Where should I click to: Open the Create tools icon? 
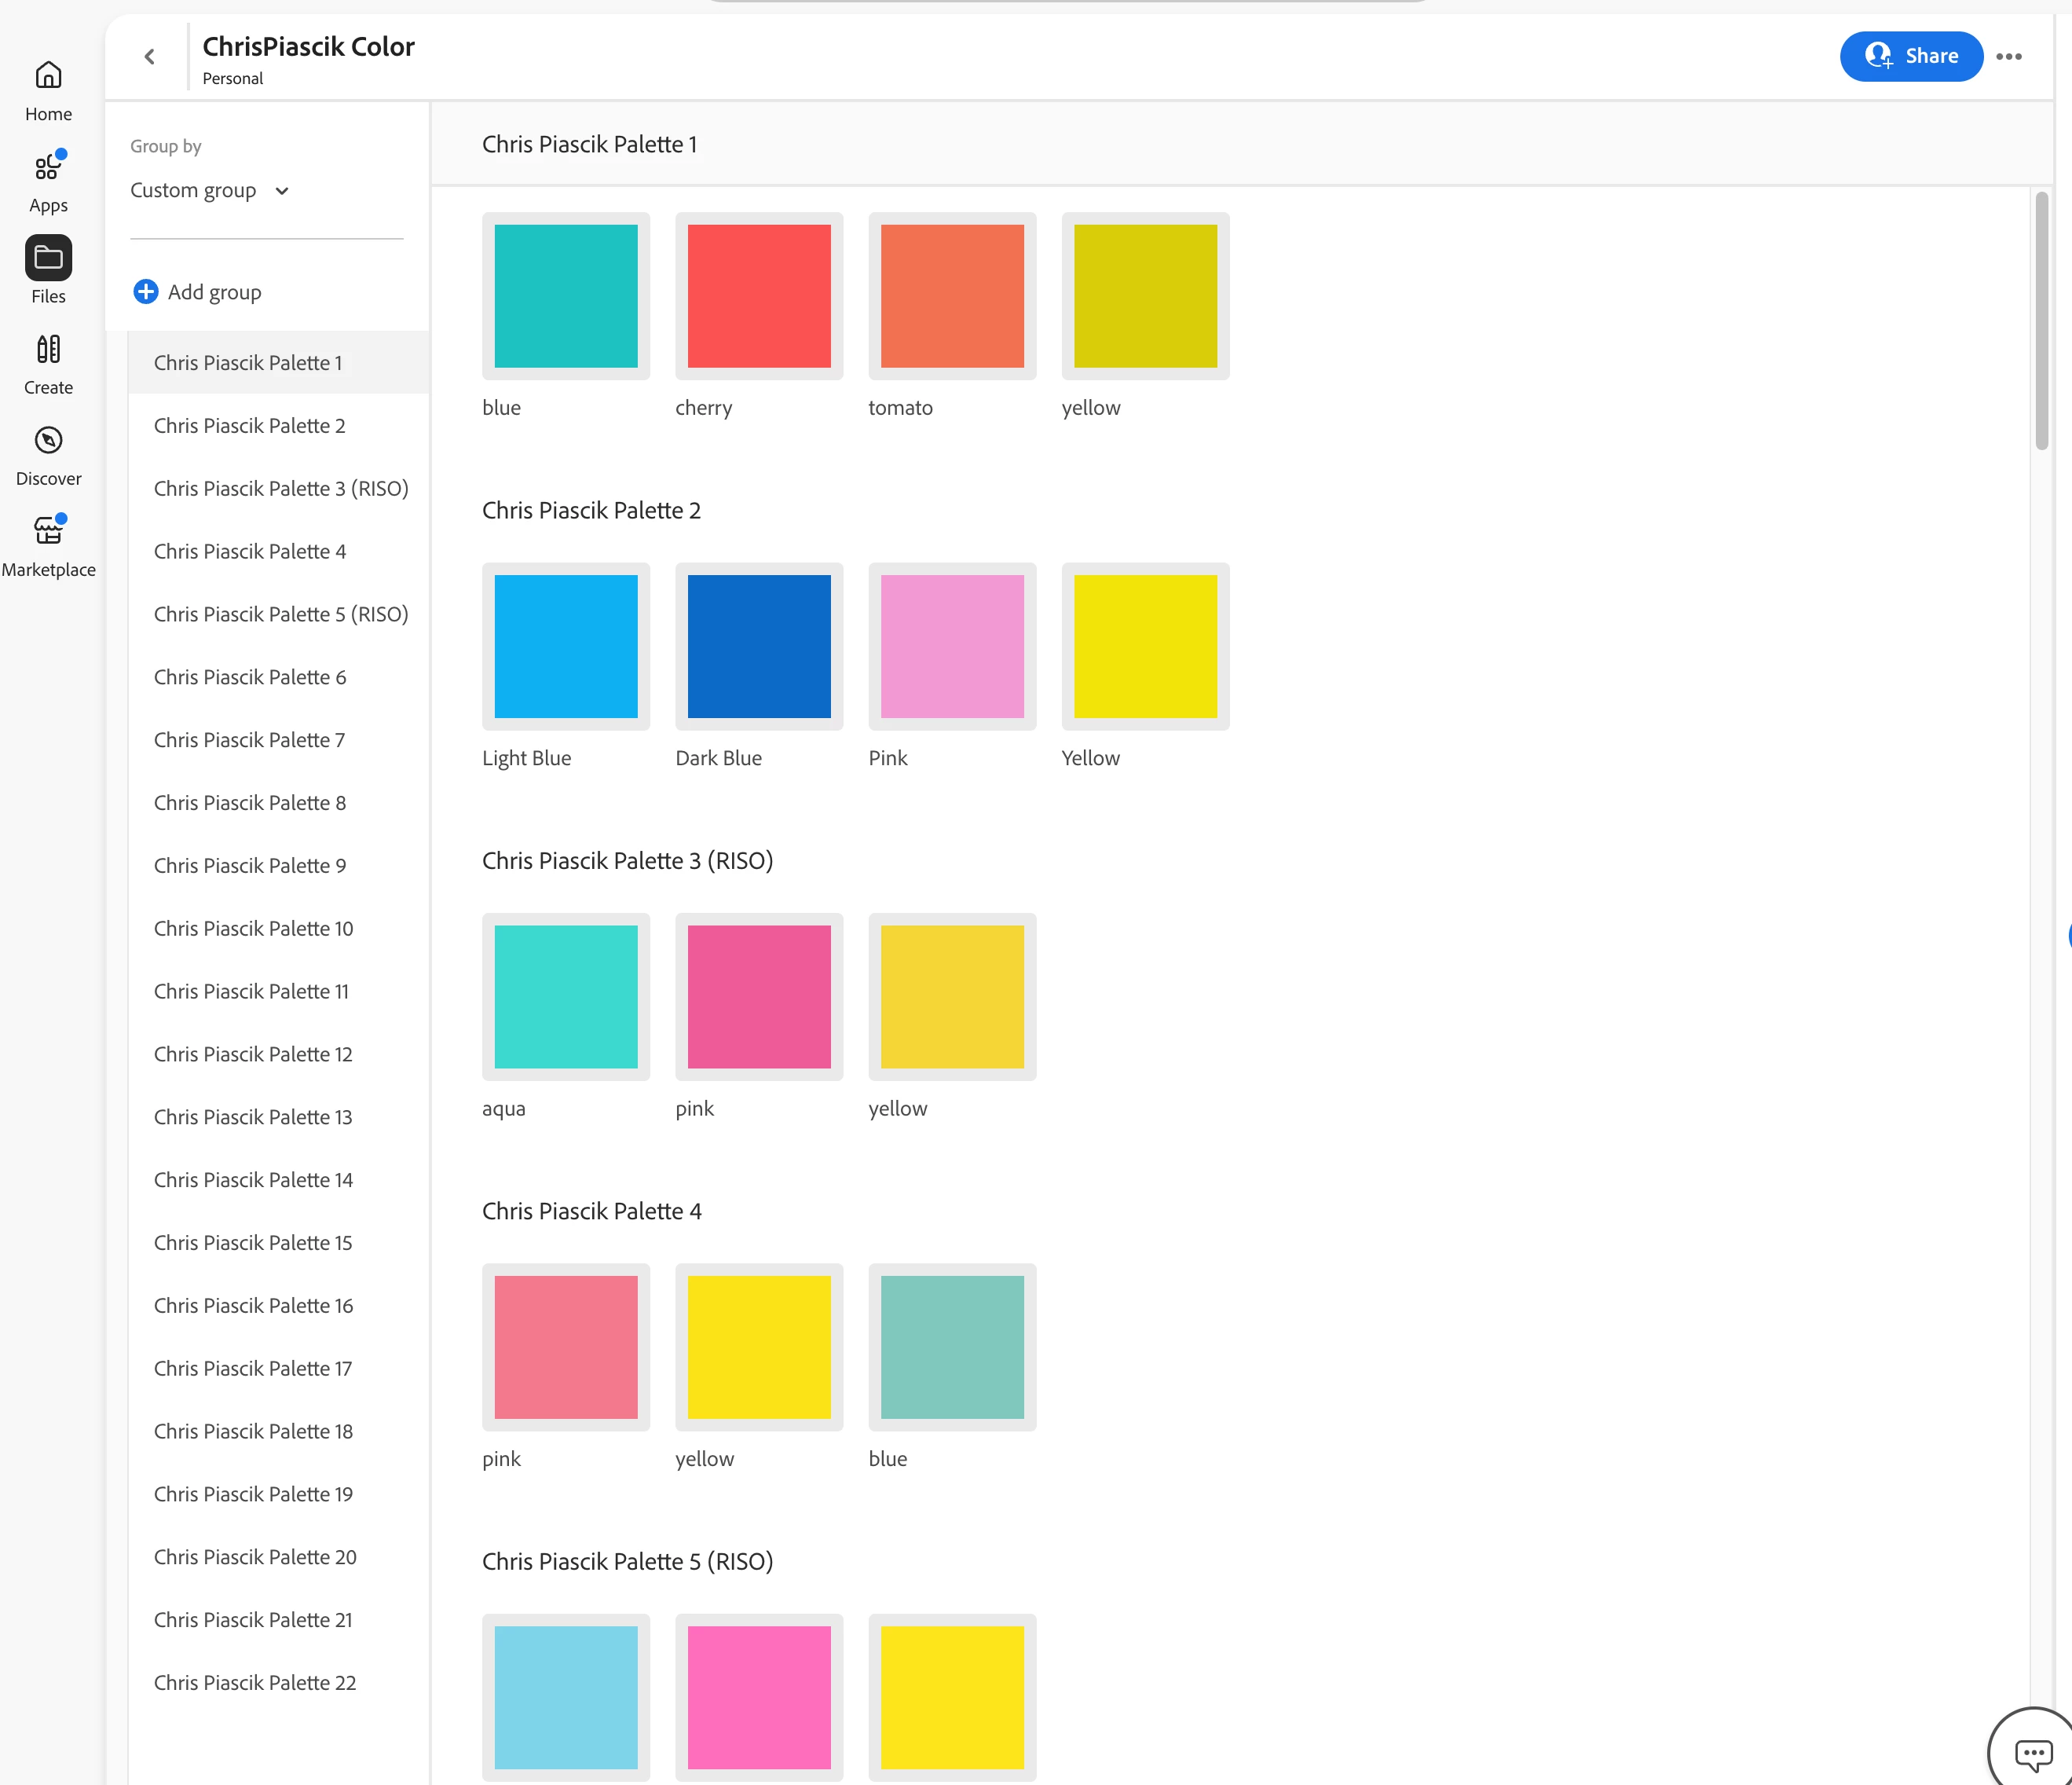[x=48, y=349]
